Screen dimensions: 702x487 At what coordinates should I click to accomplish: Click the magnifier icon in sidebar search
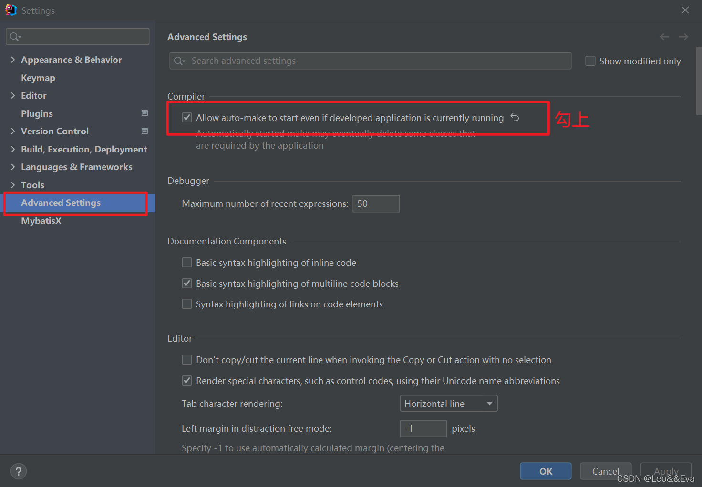click(15, 37)
